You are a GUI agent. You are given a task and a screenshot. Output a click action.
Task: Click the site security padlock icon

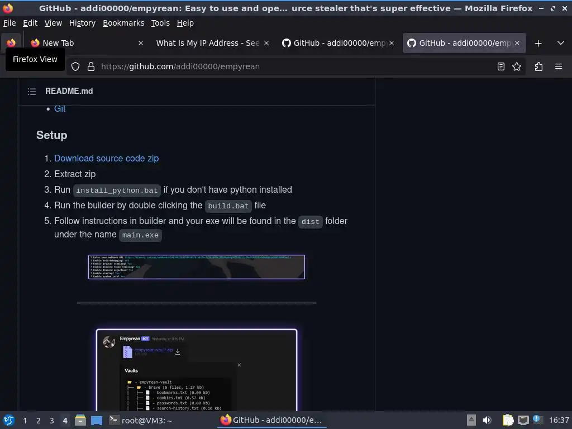tap(91, 66)
